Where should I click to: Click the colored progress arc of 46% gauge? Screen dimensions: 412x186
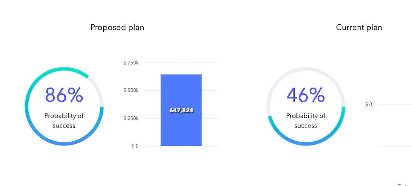pyautogui.click(x=306, y=144)
